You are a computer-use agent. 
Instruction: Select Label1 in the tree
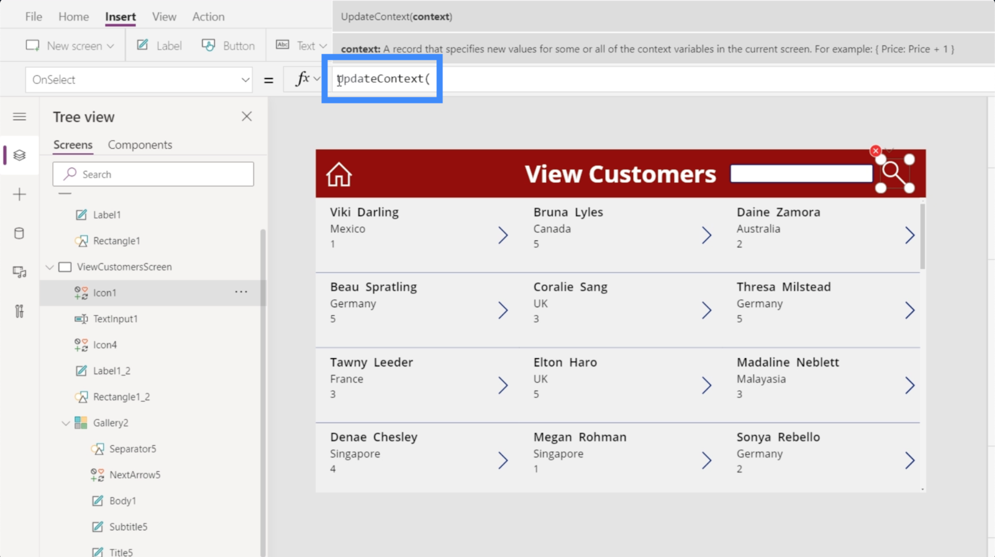point(107,215)
